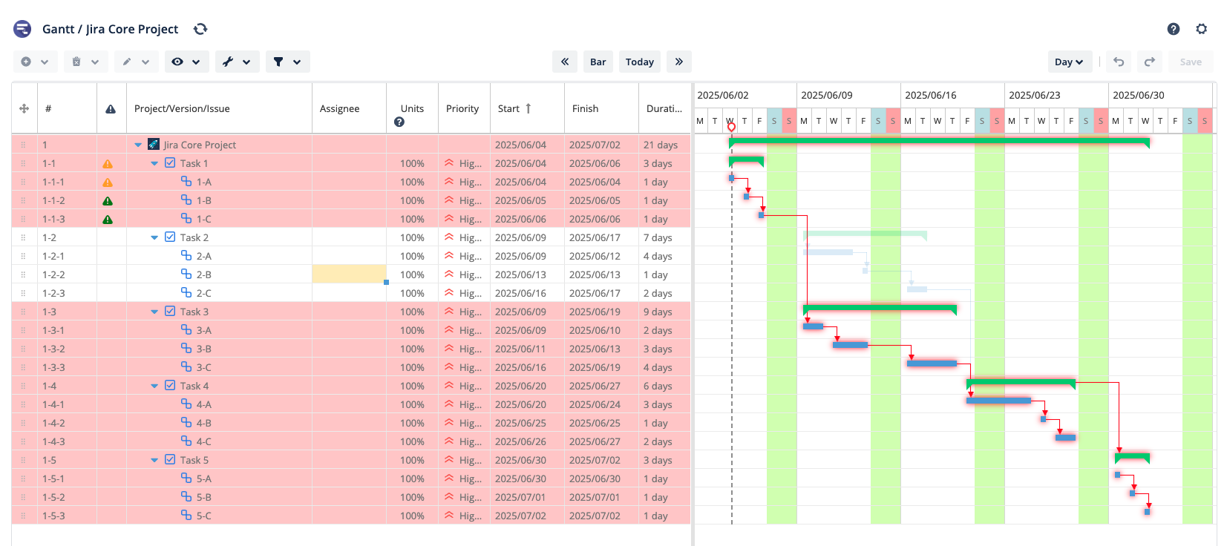Click the Priority column header
The image size is (1227, 546).
pos(462,108)
